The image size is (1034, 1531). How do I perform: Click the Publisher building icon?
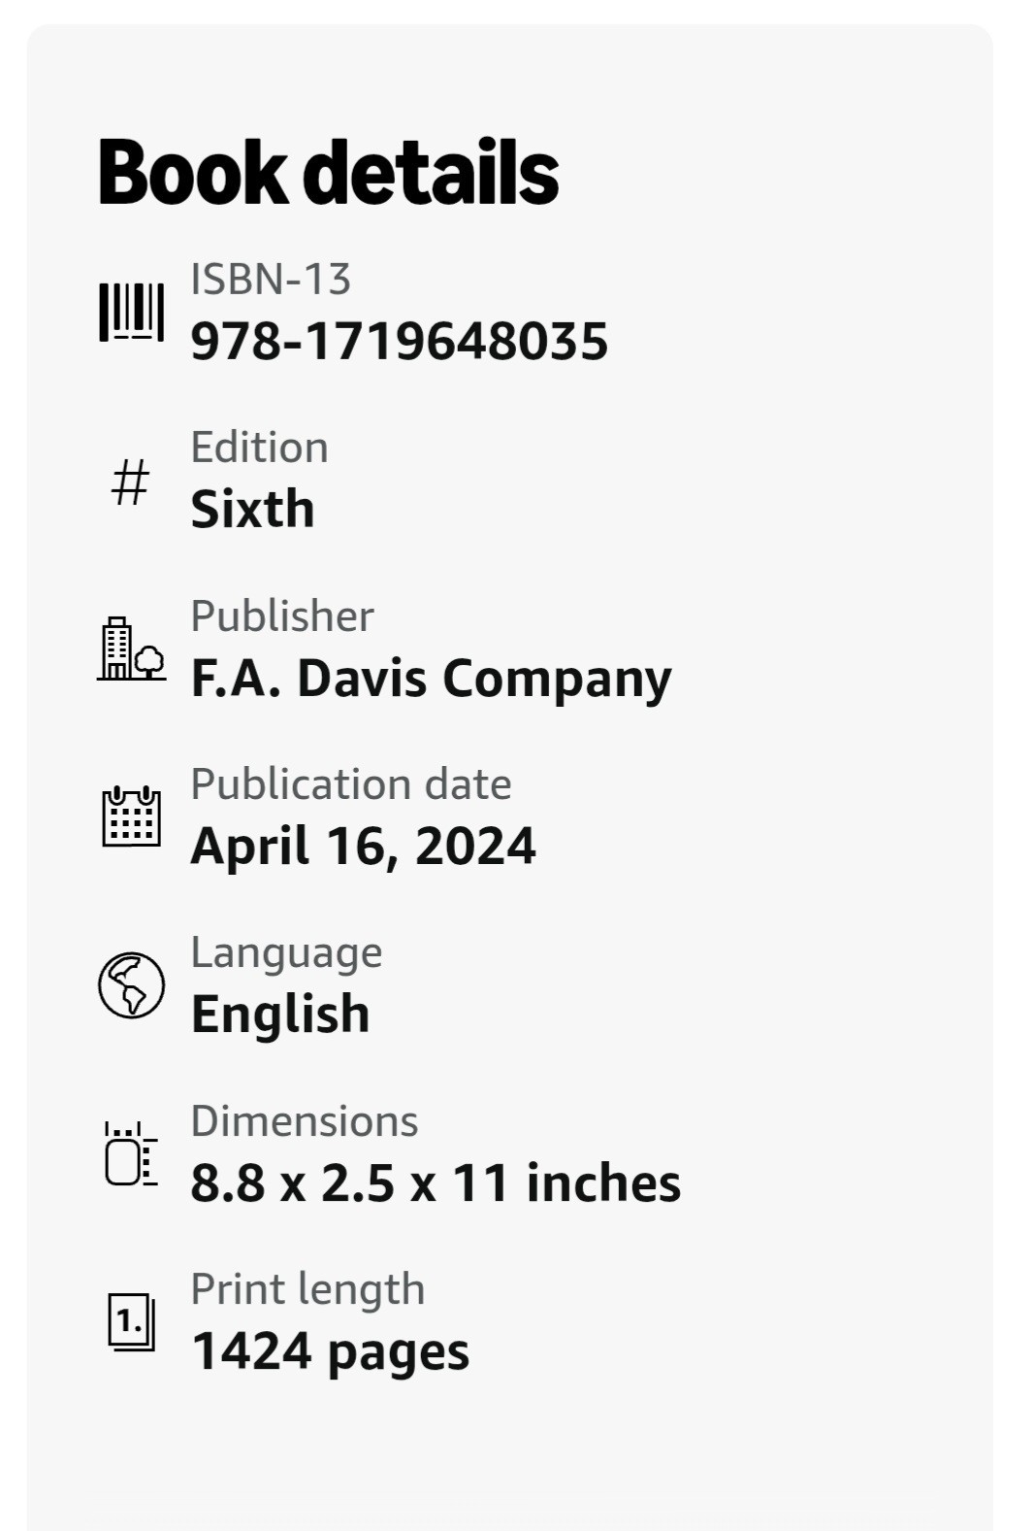(x=131, y=649)
